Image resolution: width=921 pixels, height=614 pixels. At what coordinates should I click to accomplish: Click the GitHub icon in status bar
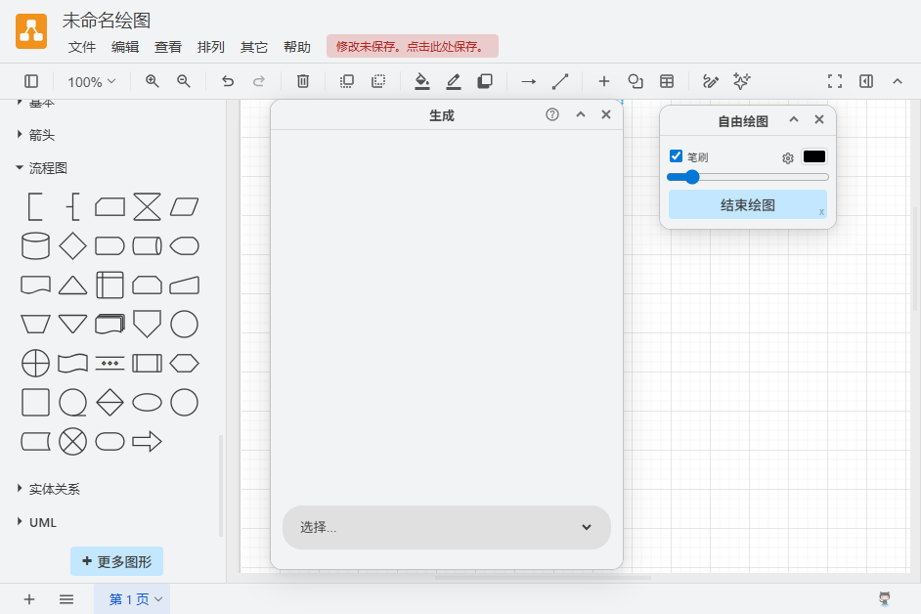tap(885, 598)
